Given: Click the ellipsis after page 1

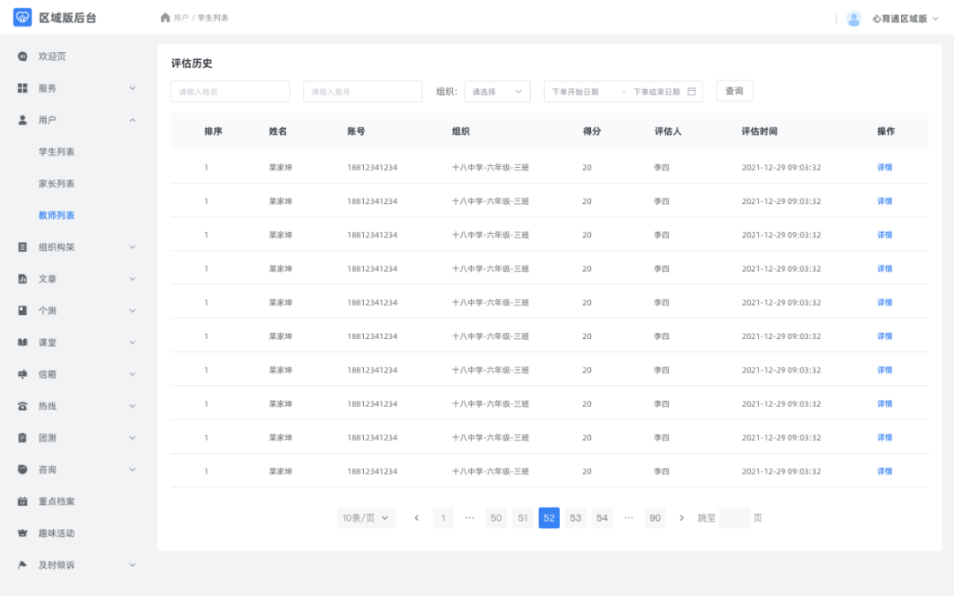Looking at the screenshot, I should 470,518.
